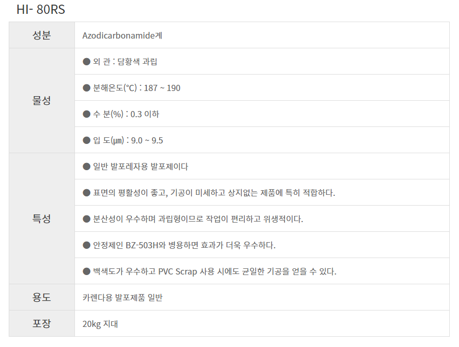Click the Azodicarbonamide계 text
459x347 pixels.
pyautogui.click(x=122, y=35)
